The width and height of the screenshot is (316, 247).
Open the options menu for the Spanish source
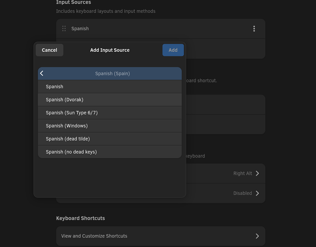coord(254,28)
